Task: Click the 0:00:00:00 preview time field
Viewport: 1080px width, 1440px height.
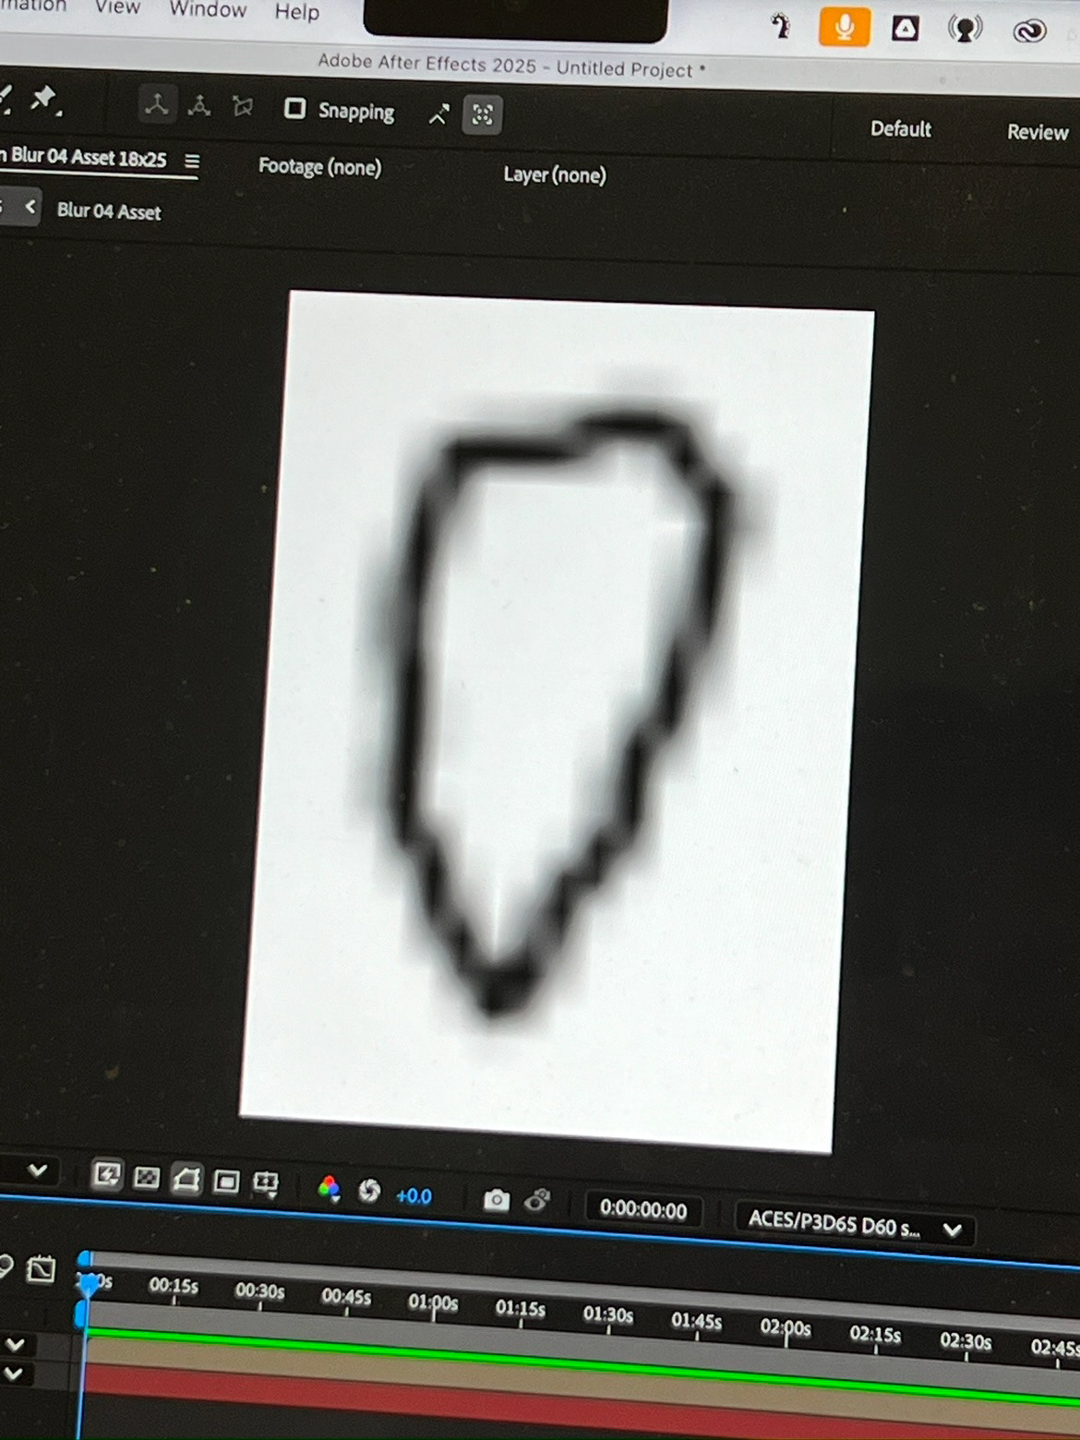Action: [x=643, y=1209]
